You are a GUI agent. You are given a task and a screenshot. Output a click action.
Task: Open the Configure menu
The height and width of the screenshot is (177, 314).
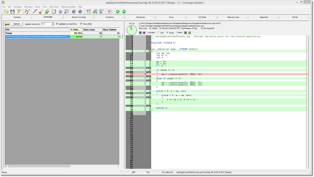tap(18, 7)
